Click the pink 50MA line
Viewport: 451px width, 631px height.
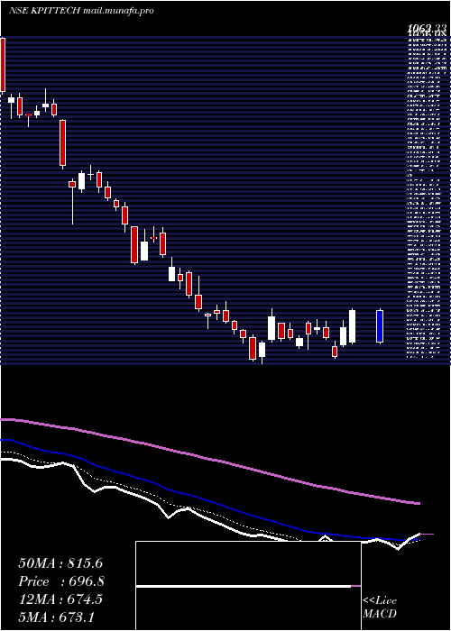point(209,458)
